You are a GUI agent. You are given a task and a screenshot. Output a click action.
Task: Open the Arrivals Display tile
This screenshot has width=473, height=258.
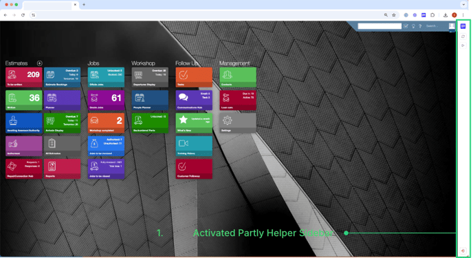click(62, 123)
